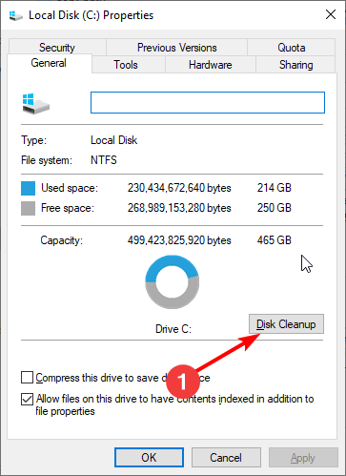Click the blue Used space color square
The height and width of the screenshot is (476, 346).
[28, 188]
